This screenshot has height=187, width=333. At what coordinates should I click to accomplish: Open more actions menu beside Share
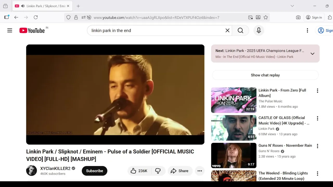[x=200, y=171]
